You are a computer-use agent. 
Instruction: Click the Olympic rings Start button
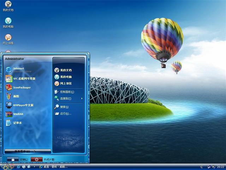coord(7,167)
